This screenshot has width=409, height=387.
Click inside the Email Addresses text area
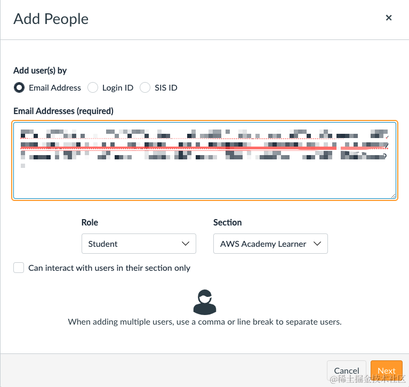[x=205, y=160]
